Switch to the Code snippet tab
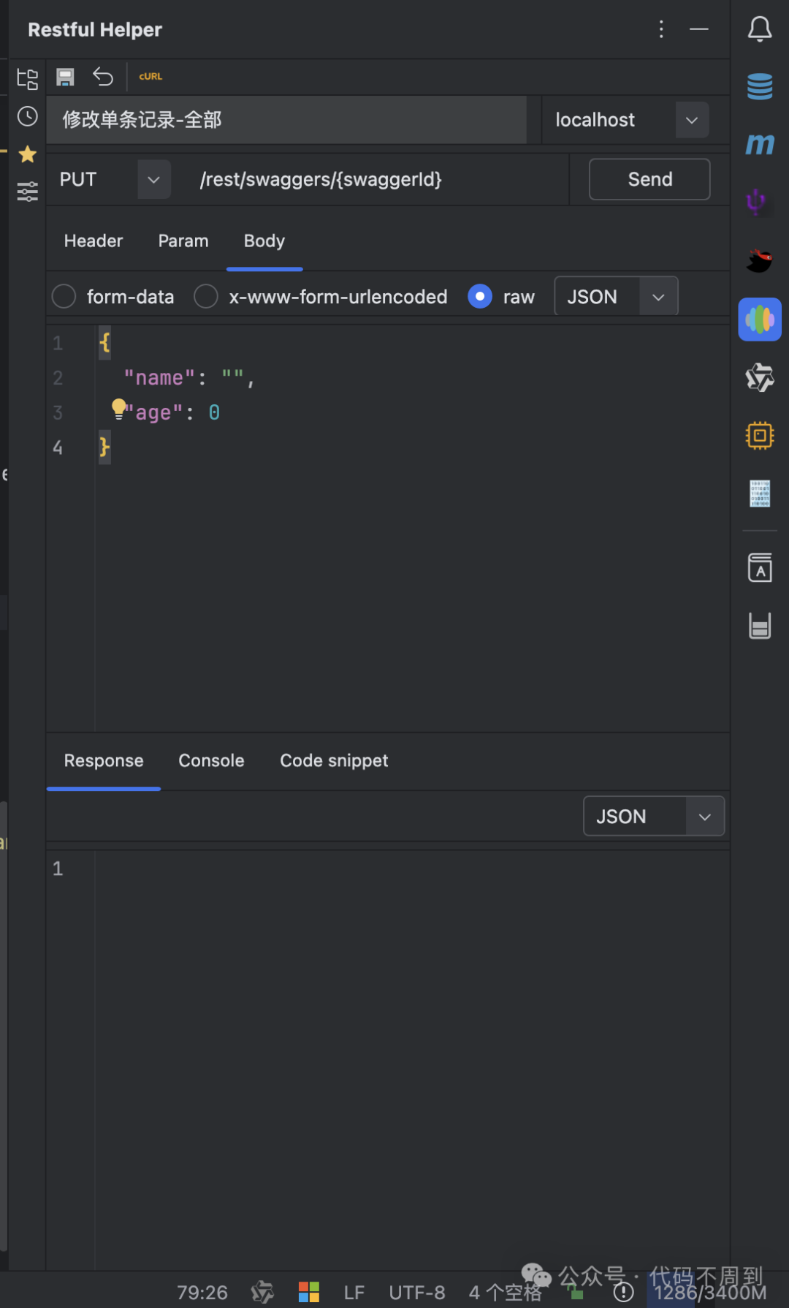789x1308 pixels. coord(334,760)
